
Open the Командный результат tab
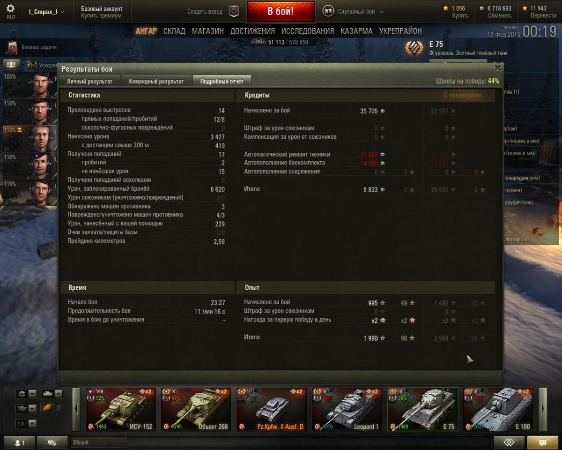(156, 81)
